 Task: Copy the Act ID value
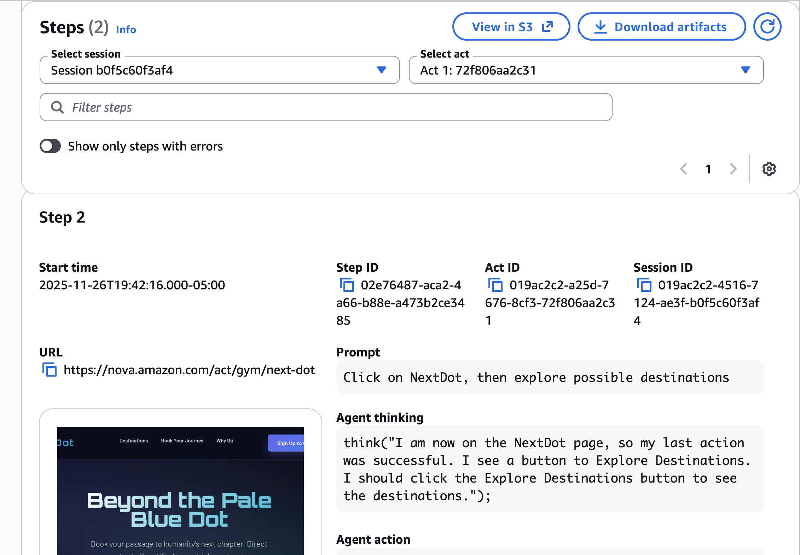click(x=495, y=285)
